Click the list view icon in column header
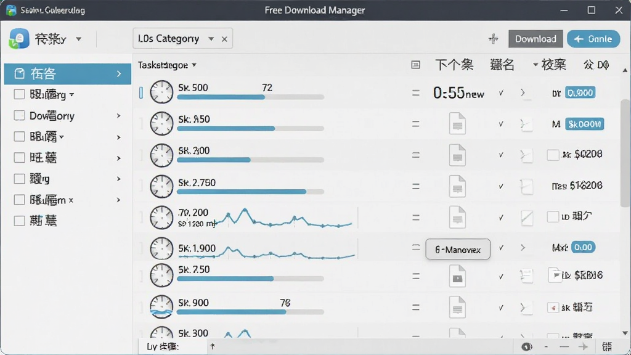Viewport: 631px width, 355px height. [416, 65]
